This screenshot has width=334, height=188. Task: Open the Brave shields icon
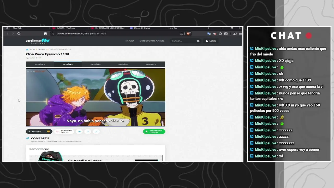coord(189,33)
